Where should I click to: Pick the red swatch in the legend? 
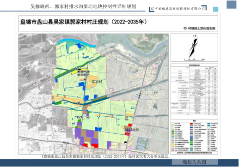[191, 124]
